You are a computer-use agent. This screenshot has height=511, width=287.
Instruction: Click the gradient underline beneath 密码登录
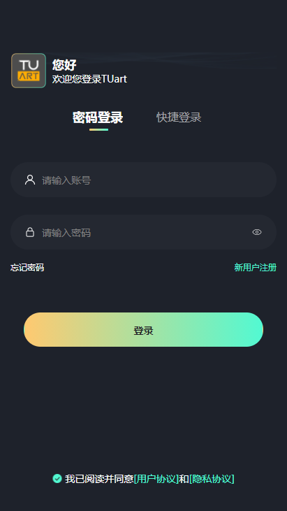point(98,130)
